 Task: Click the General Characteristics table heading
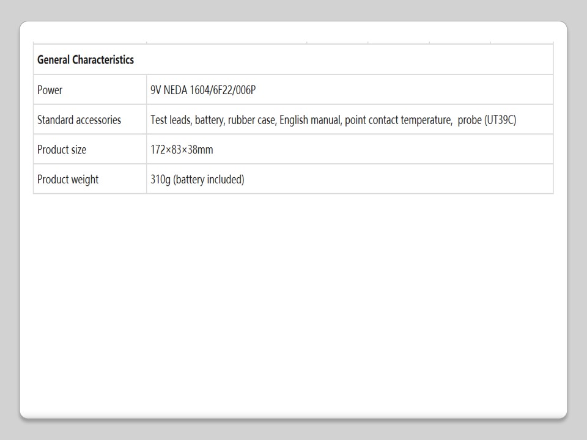click(x=86, y=60)
